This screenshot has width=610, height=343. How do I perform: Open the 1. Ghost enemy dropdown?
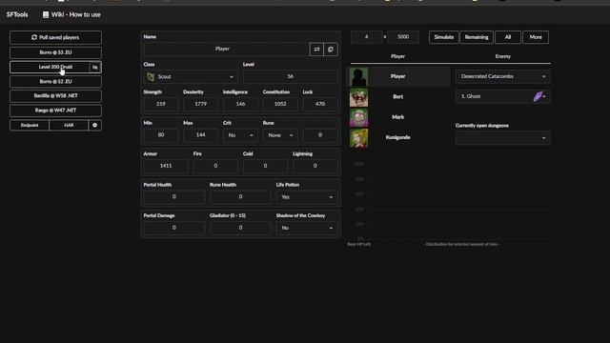coord(502,96)
